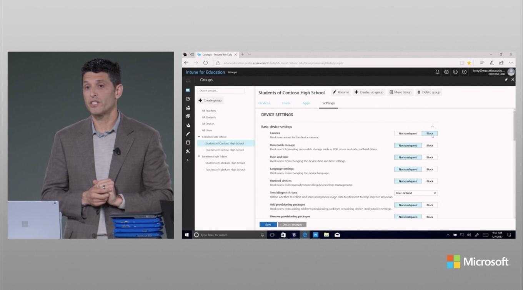Viewport: 523px width, 290px height.
Task: Select the pencil icon in the sidebar
Action: (188, 134)
